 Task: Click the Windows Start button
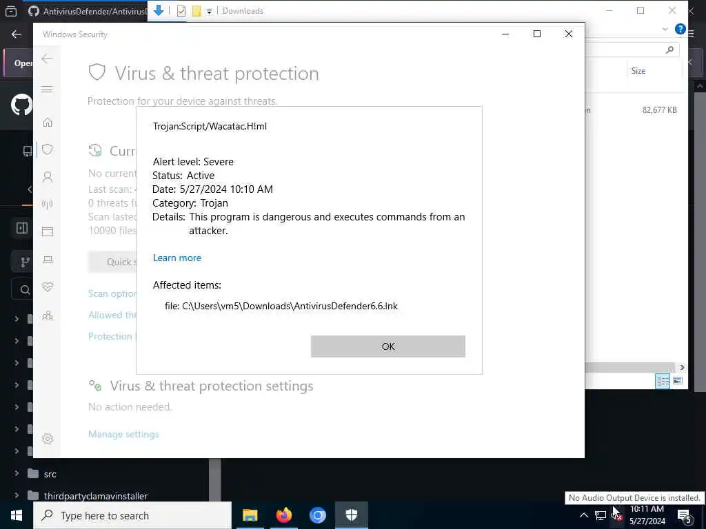tap(17, 515)
